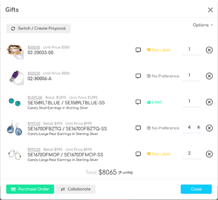Screen dimensions: 218x200
Task: Open thumbnail of blue pear earrings
Action: (15, 128)
